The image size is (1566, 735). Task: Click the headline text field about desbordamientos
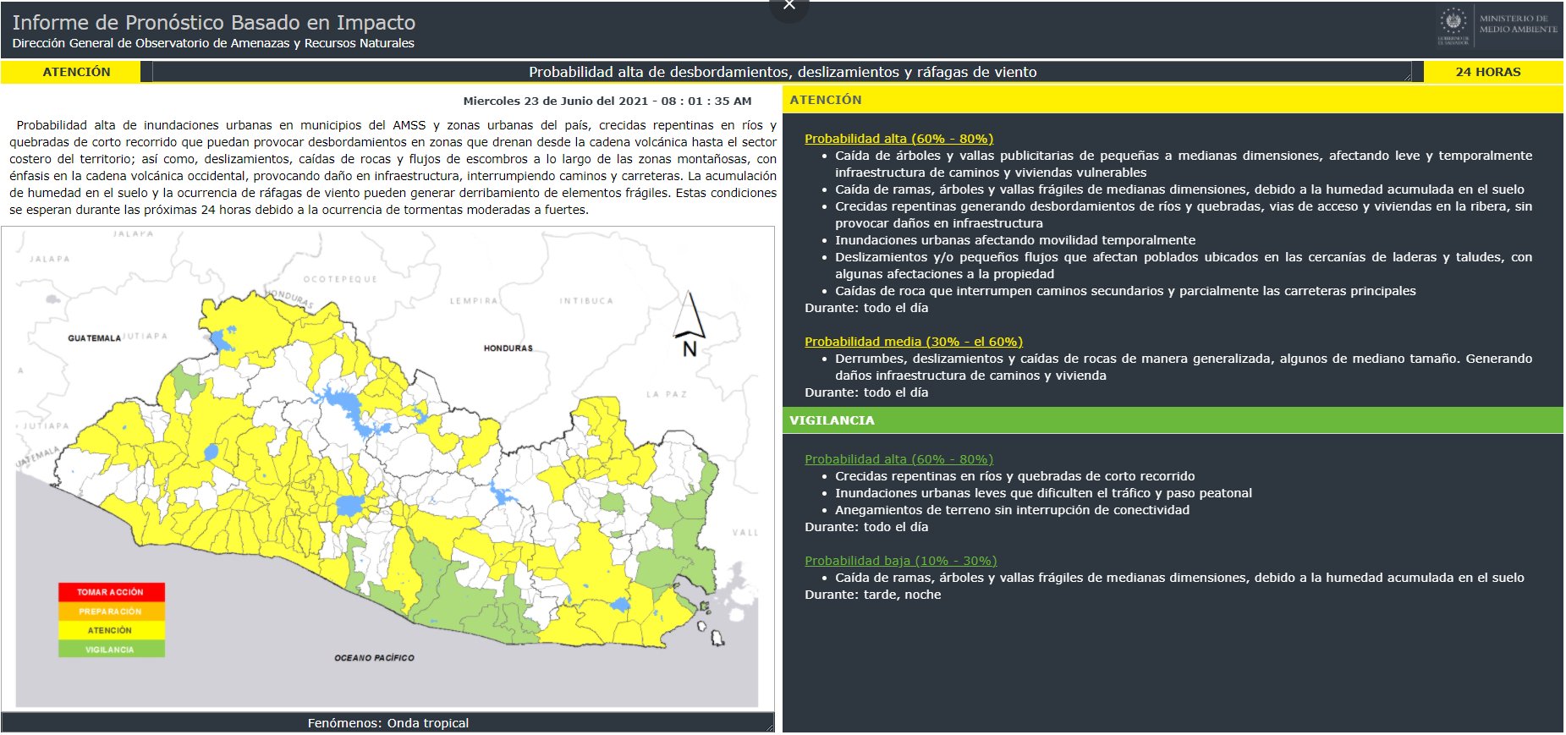point(783,72)
